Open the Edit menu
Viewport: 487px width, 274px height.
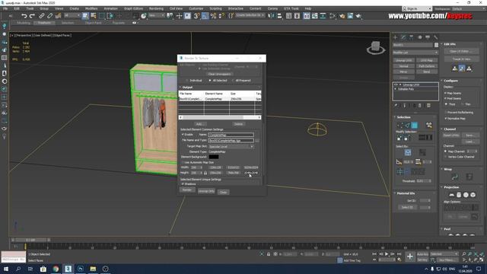17,8
